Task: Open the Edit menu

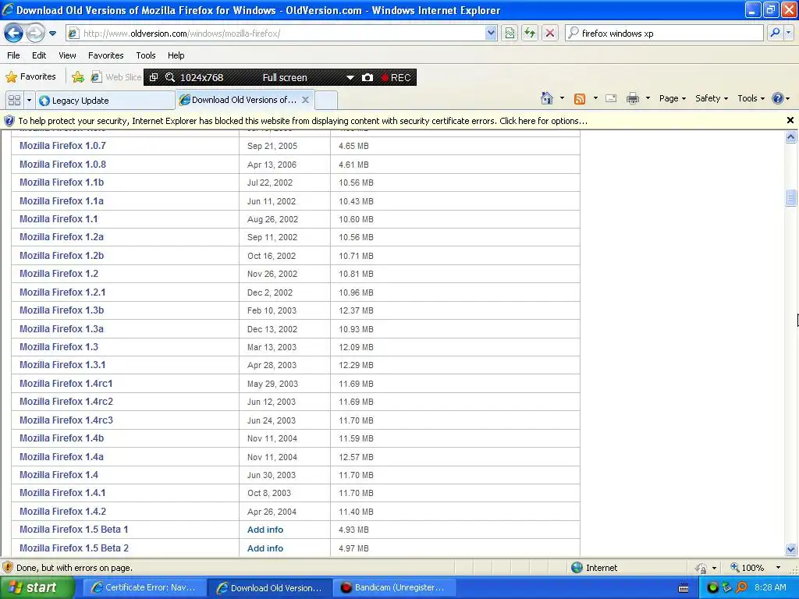Action: (x=39, y=55)
